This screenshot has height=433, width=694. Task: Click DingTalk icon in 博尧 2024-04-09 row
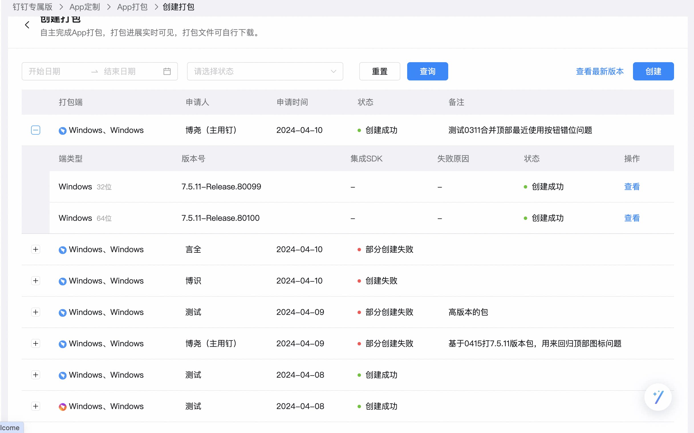[x=62, y=344]
